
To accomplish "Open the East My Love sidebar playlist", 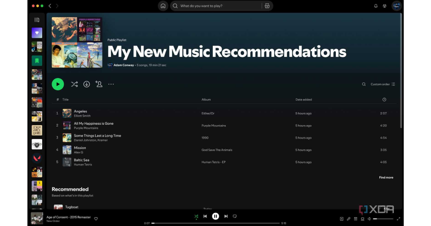I will [37, 130].
